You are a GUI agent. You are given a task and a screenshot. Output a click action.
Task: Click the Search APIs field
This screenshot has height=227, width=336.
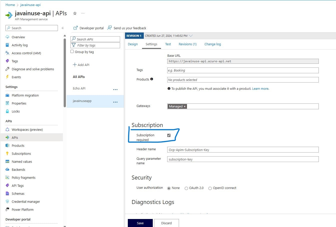coord(95,39)
